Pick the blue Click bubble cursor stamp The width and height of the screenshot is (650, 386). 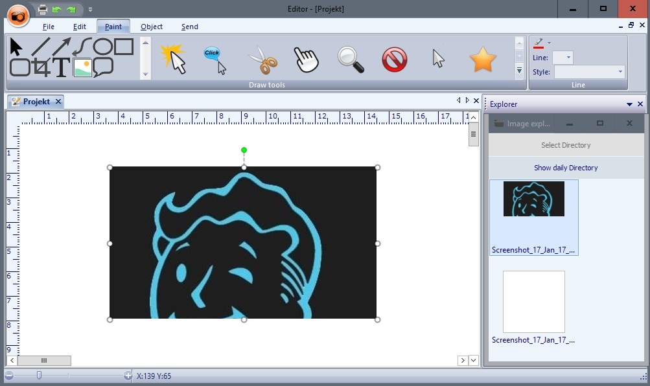point(216,60)
